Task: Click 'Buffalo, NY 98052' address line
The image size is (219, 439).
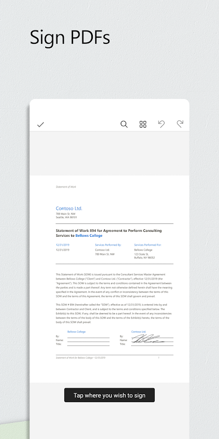Action: tap(144, 257)
